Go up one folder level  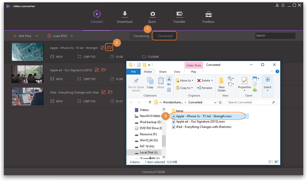click(x=150, y=102)
